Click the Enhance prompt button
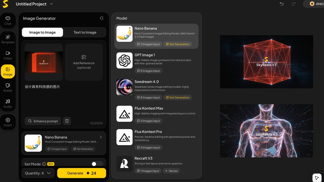Image resolution: width=324 pixels, height=182 pixels. point(43,121)
